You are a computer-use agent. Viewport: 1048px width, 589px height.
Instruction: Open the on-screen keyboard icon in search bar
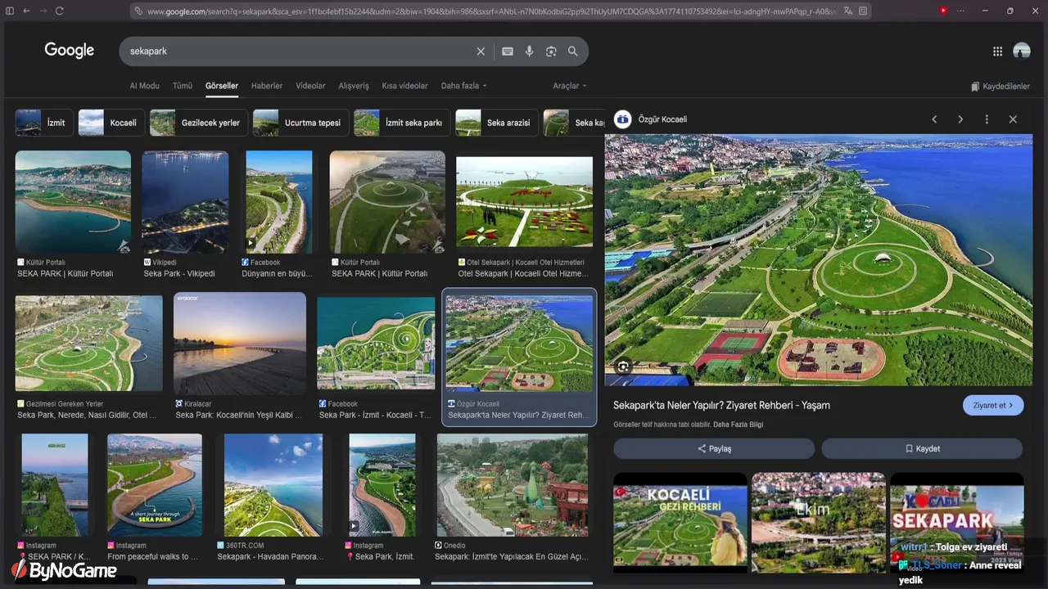pyautogui.click(x=508, y=51)
